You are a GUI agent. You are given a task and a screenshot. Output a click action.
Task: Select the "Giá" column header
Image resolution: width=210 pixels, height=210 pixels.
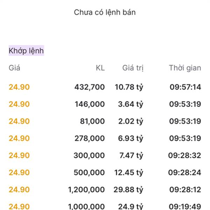[14, 68]
